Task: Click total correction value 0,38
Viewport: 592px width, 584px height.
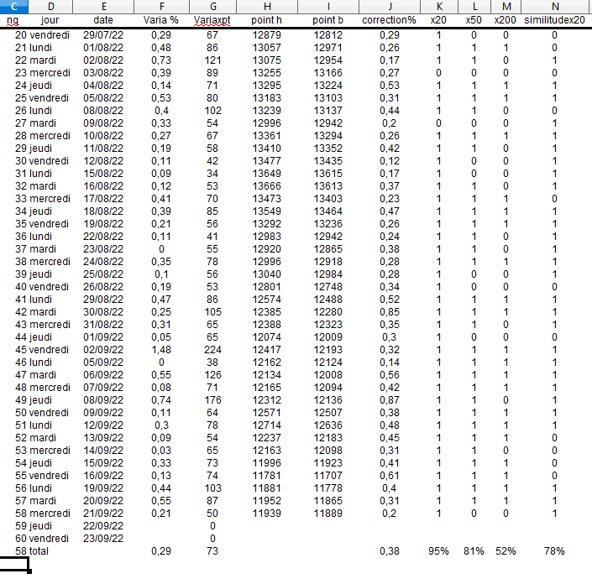Action: point(390,551)
